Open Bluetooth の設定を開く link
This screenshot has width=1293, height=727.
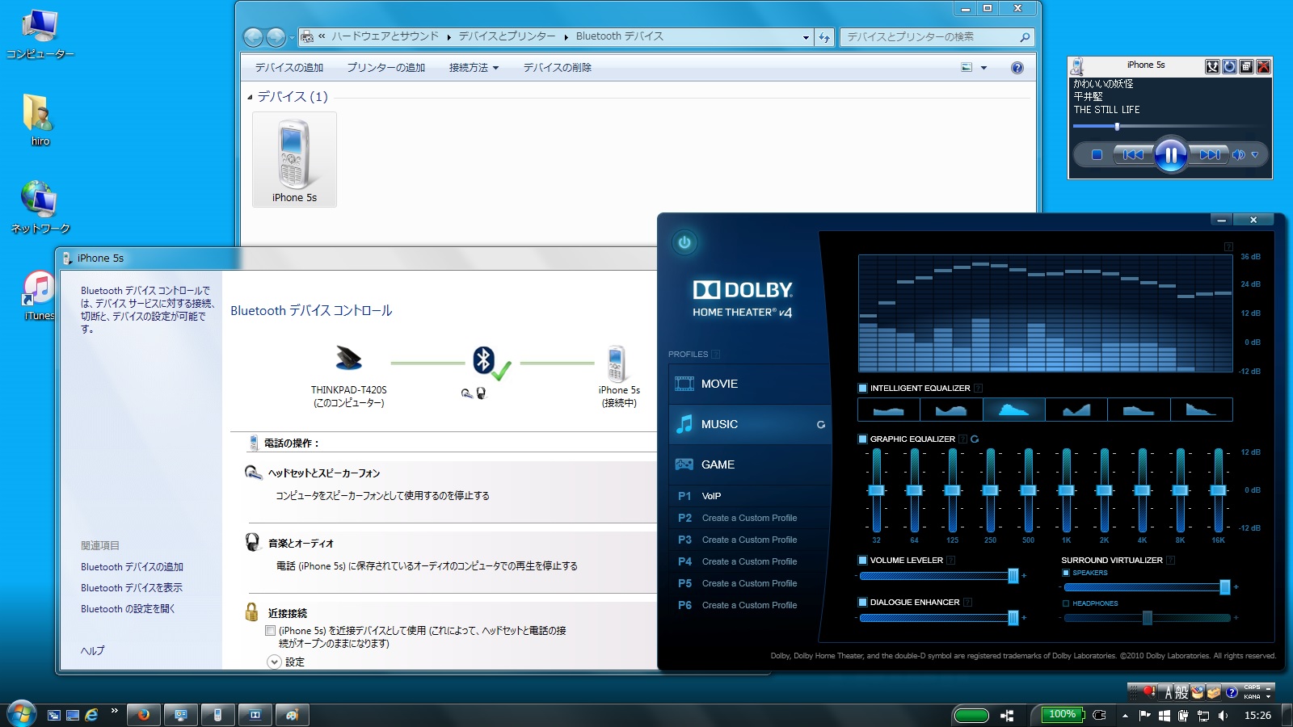[128, 609]
